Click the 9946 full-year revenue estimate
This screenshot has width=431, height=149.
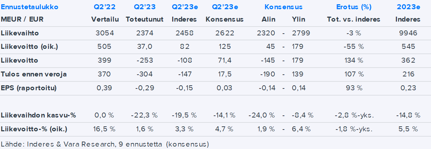[408, 33]
